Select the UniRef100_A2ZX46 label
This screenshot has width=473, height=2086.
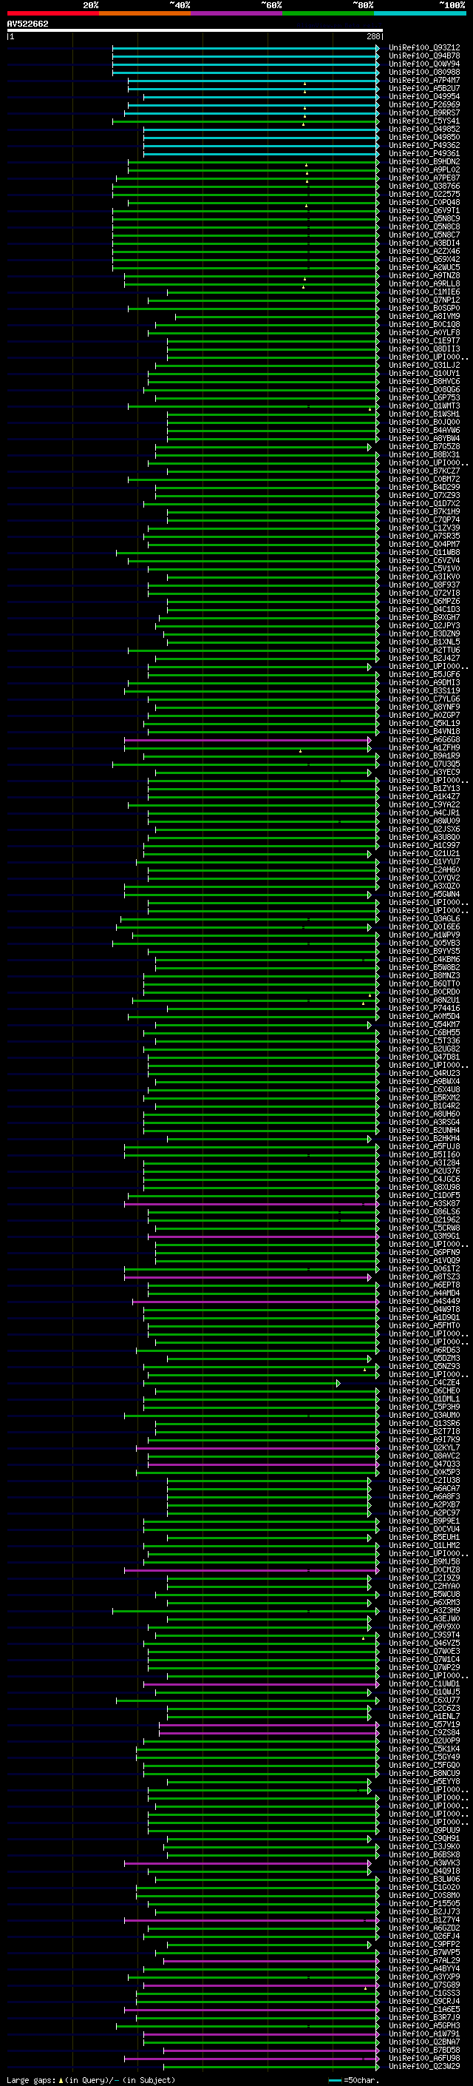tap(423, 251)
